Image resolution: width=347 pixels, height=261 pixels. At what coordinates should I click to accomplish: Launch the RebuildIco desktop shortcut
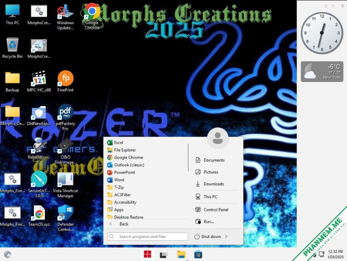point(39,149)
